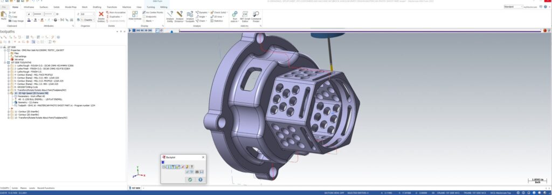Toggle the 3D attribute mode
552x195 pixels.
pos(57,14)
